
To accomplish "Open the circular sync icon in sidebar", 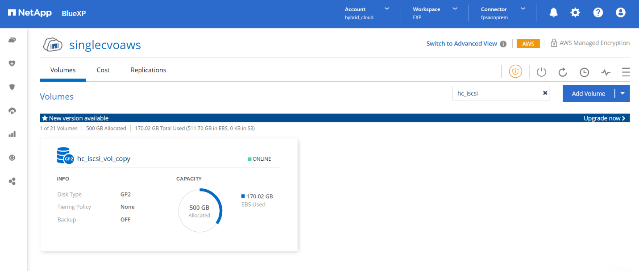I will coord(12,158).
